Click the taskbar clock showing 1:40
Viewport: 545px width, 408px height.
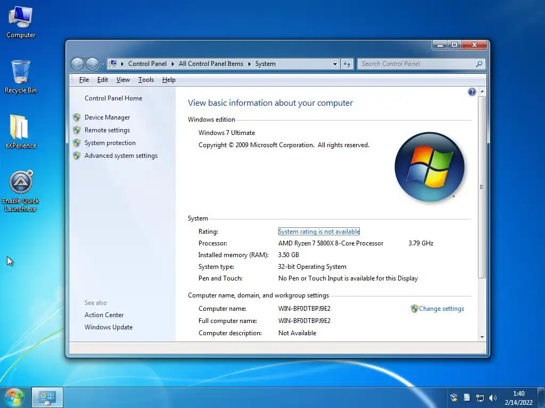(518, 398)
